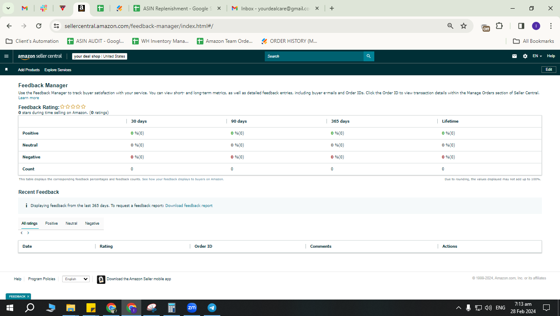Click the extension icon labeled Off
The height and width of the screenshot is (316, 560).
(485, 27)
